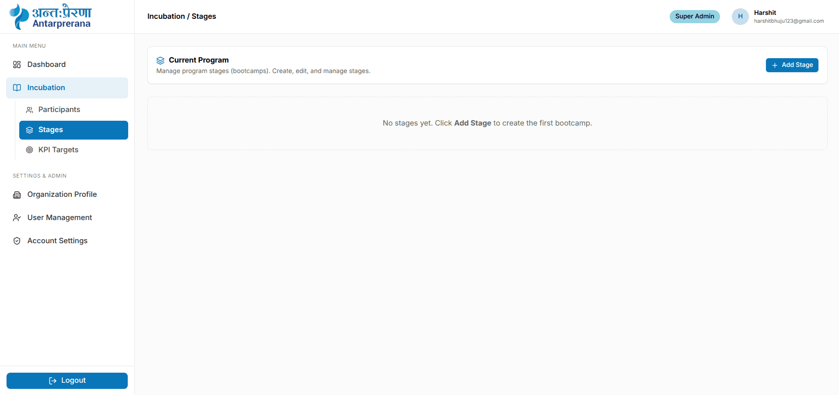Viewport: 839px width, 395px height.
Task: Click the Antarprerana logo
Action: point(50,17)
